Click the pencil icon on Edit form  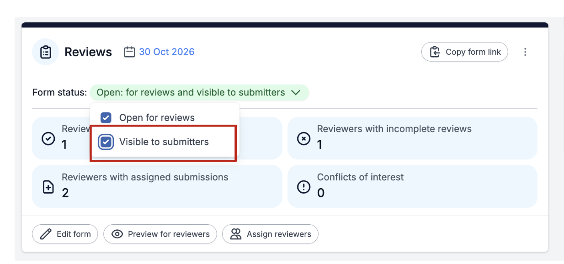tap(46, 234)
